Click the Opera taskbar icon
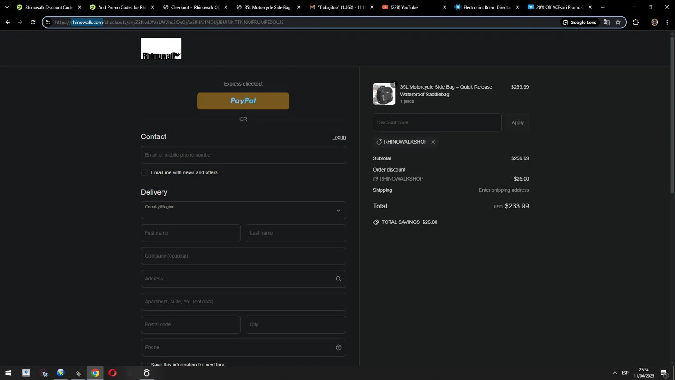Image resolution: width=675 pixels, height=380 pixels. tap(112, 373)
